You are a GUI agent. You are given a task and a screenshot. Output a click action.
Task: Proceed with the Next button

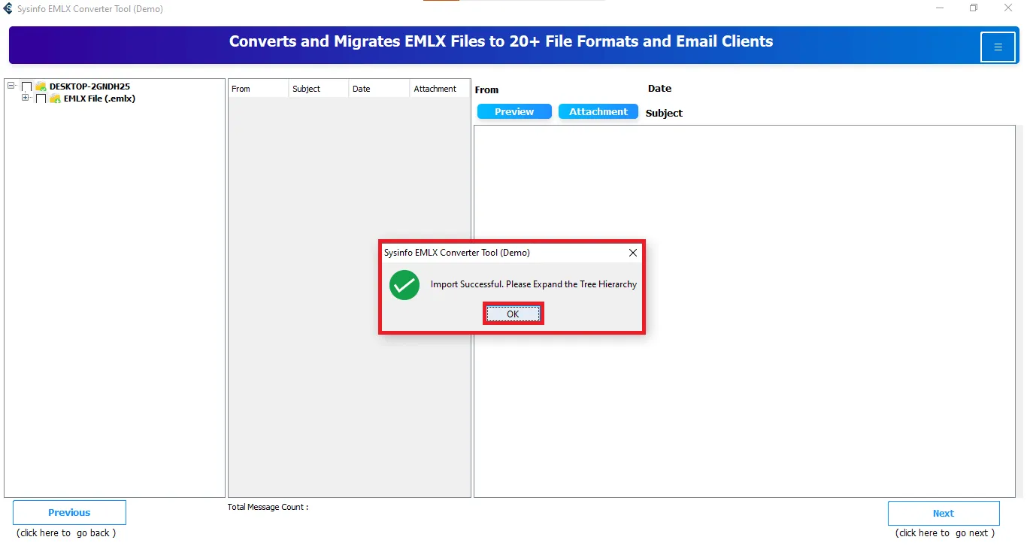[944, 513]
